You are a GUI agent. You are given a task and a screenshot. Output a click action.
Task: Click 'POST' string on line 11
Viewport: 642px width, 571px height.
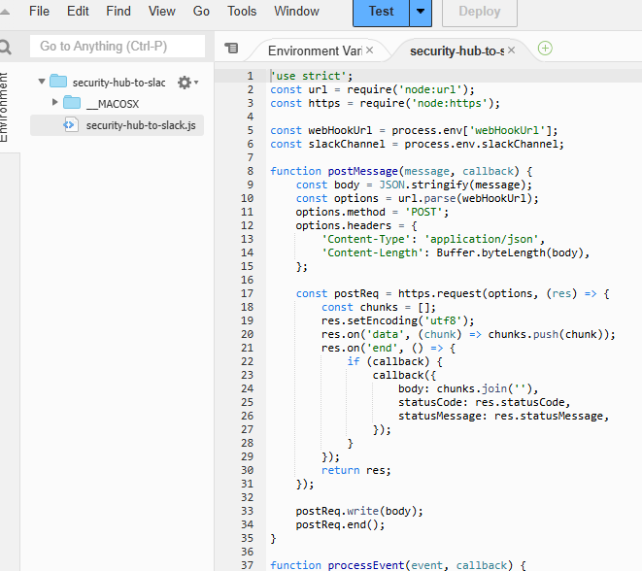(423, 212)
